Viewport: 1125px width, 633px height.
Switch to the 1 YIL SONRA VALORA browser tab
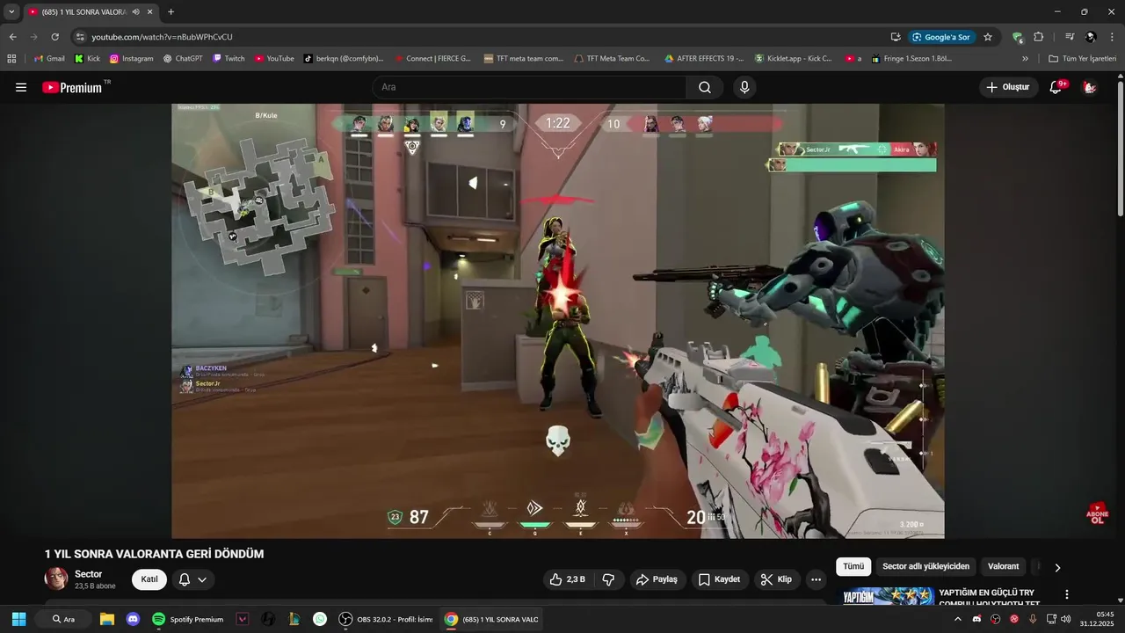tap(90, 11)
